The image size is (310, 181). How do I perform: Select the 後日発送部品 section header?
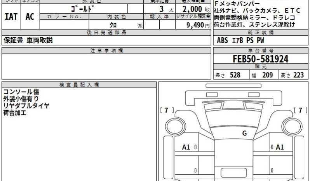click(106, 33)
